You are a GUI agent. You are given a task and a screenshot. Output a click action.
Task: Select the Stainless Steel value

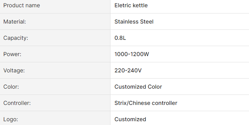(134, 22)
